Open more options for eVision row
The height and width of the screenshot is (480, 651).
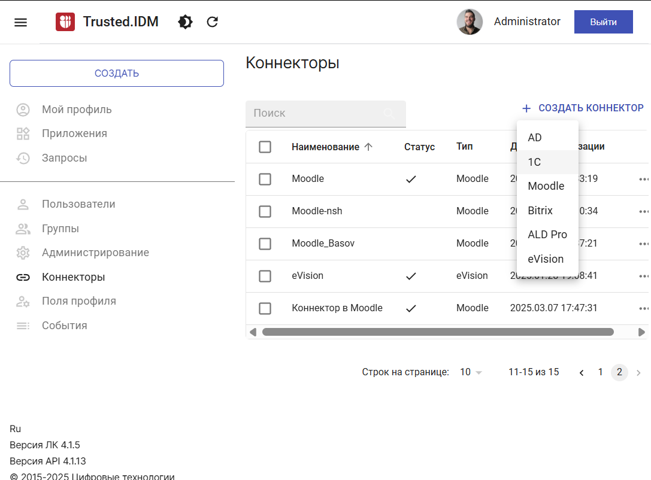coord(644,277)
